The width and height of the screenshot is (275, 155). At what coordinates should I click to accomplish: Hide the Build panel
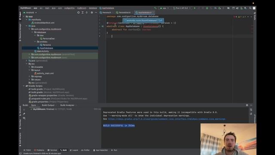(x=251, y=105)
